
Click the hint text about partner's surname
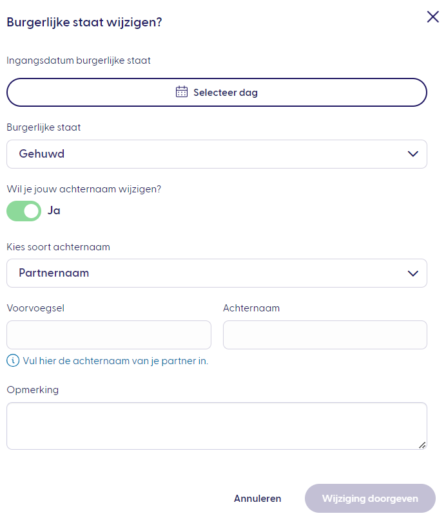coord(115,361)
